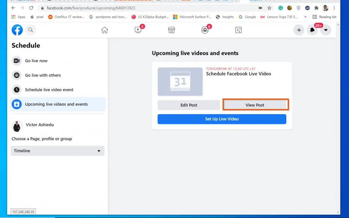Open the Insights bookmark

tap(225, 17)
